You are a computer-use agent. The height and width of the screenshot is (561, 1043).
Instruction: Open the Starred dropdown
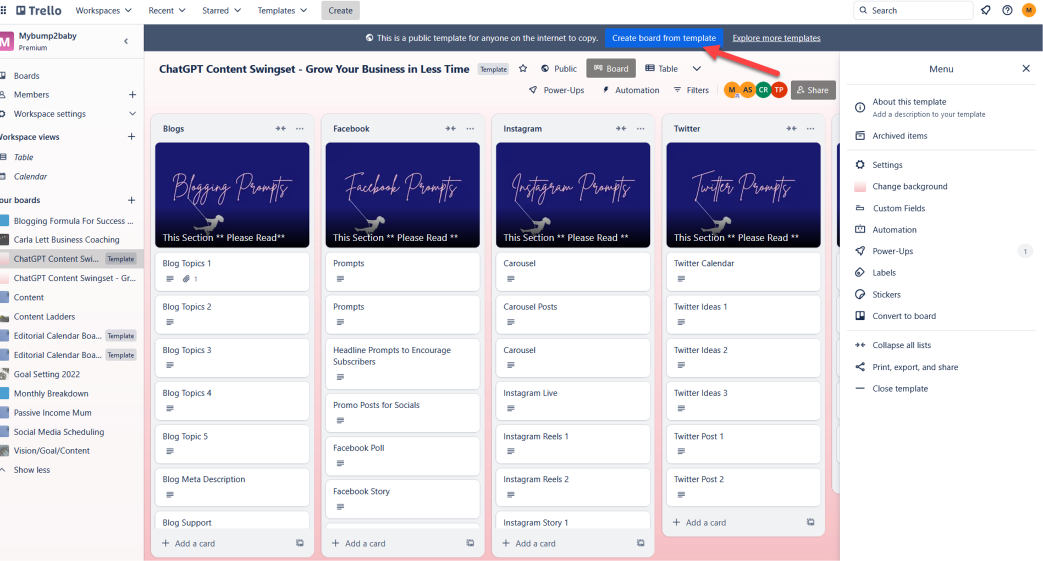(222, 10)
